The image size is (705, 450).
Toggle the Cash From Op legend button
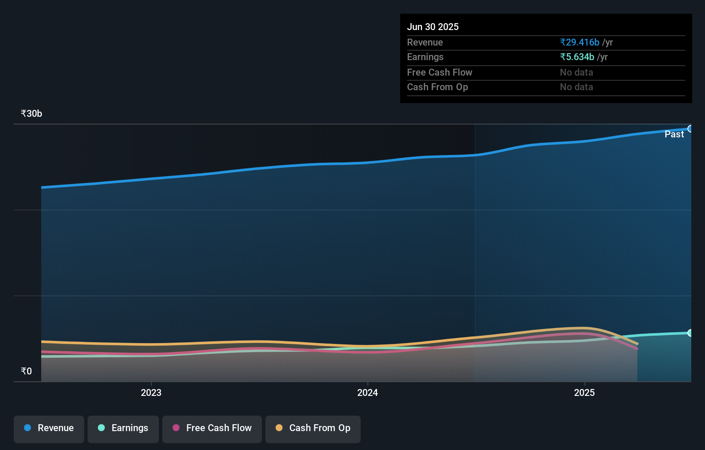pos(313,429)
